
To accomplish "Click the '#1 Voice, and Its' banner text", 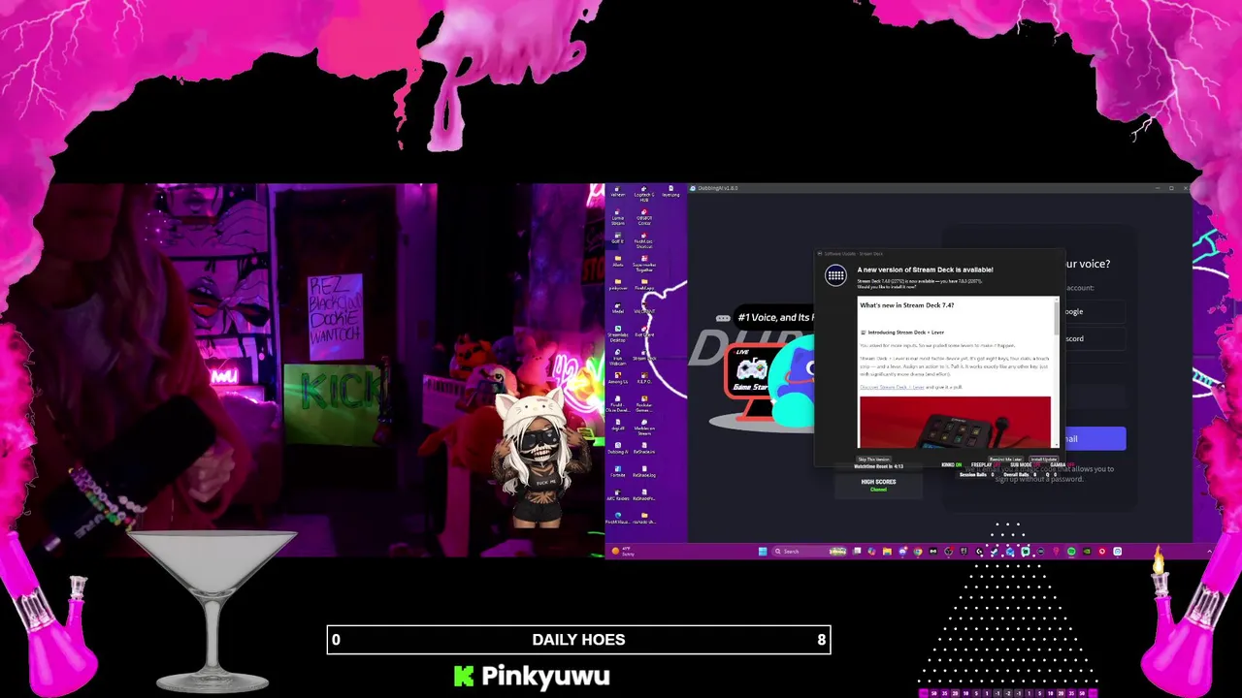I will (x=774, y=317).
